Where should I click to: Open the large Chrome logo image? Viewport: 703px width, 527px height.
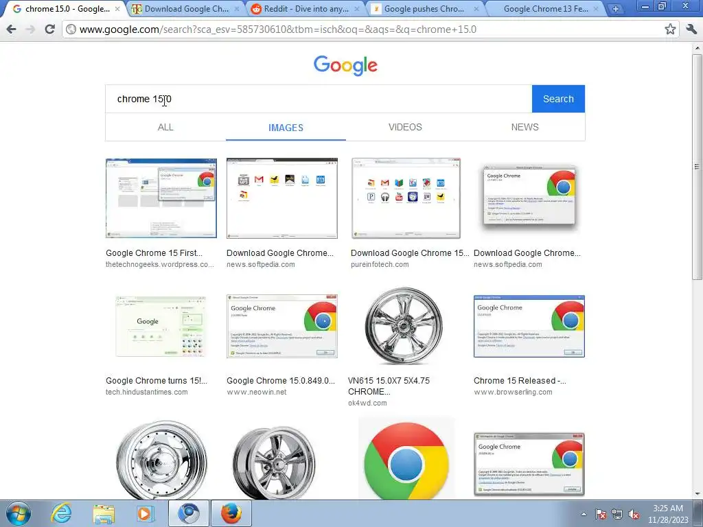(x=406, y=459)
